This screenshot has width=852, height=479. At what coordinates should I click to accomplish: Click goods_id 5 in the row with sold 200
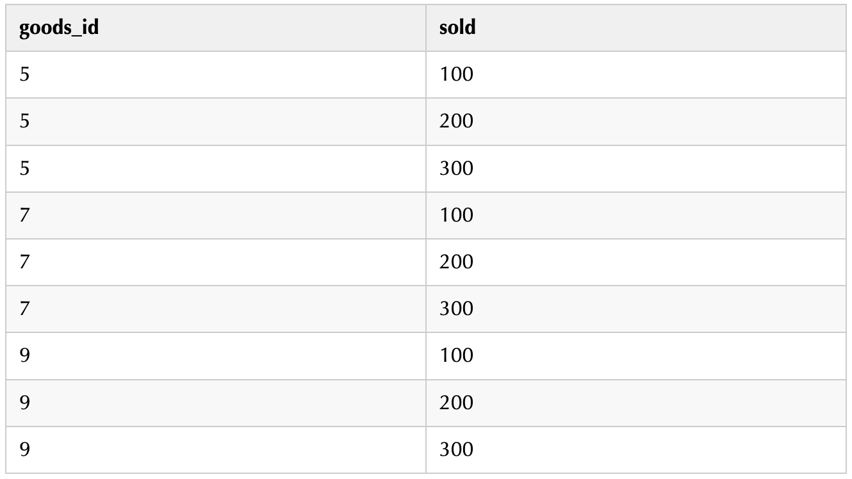[x=25, y=122]
